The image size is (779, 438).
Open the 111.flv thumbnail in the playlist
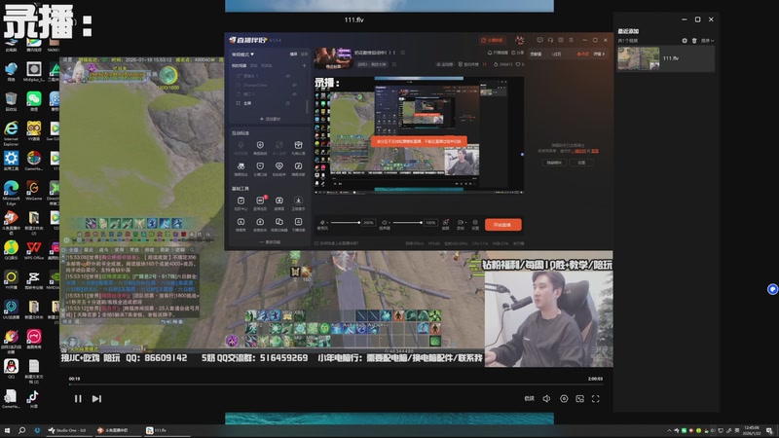[x=639, y=58]
